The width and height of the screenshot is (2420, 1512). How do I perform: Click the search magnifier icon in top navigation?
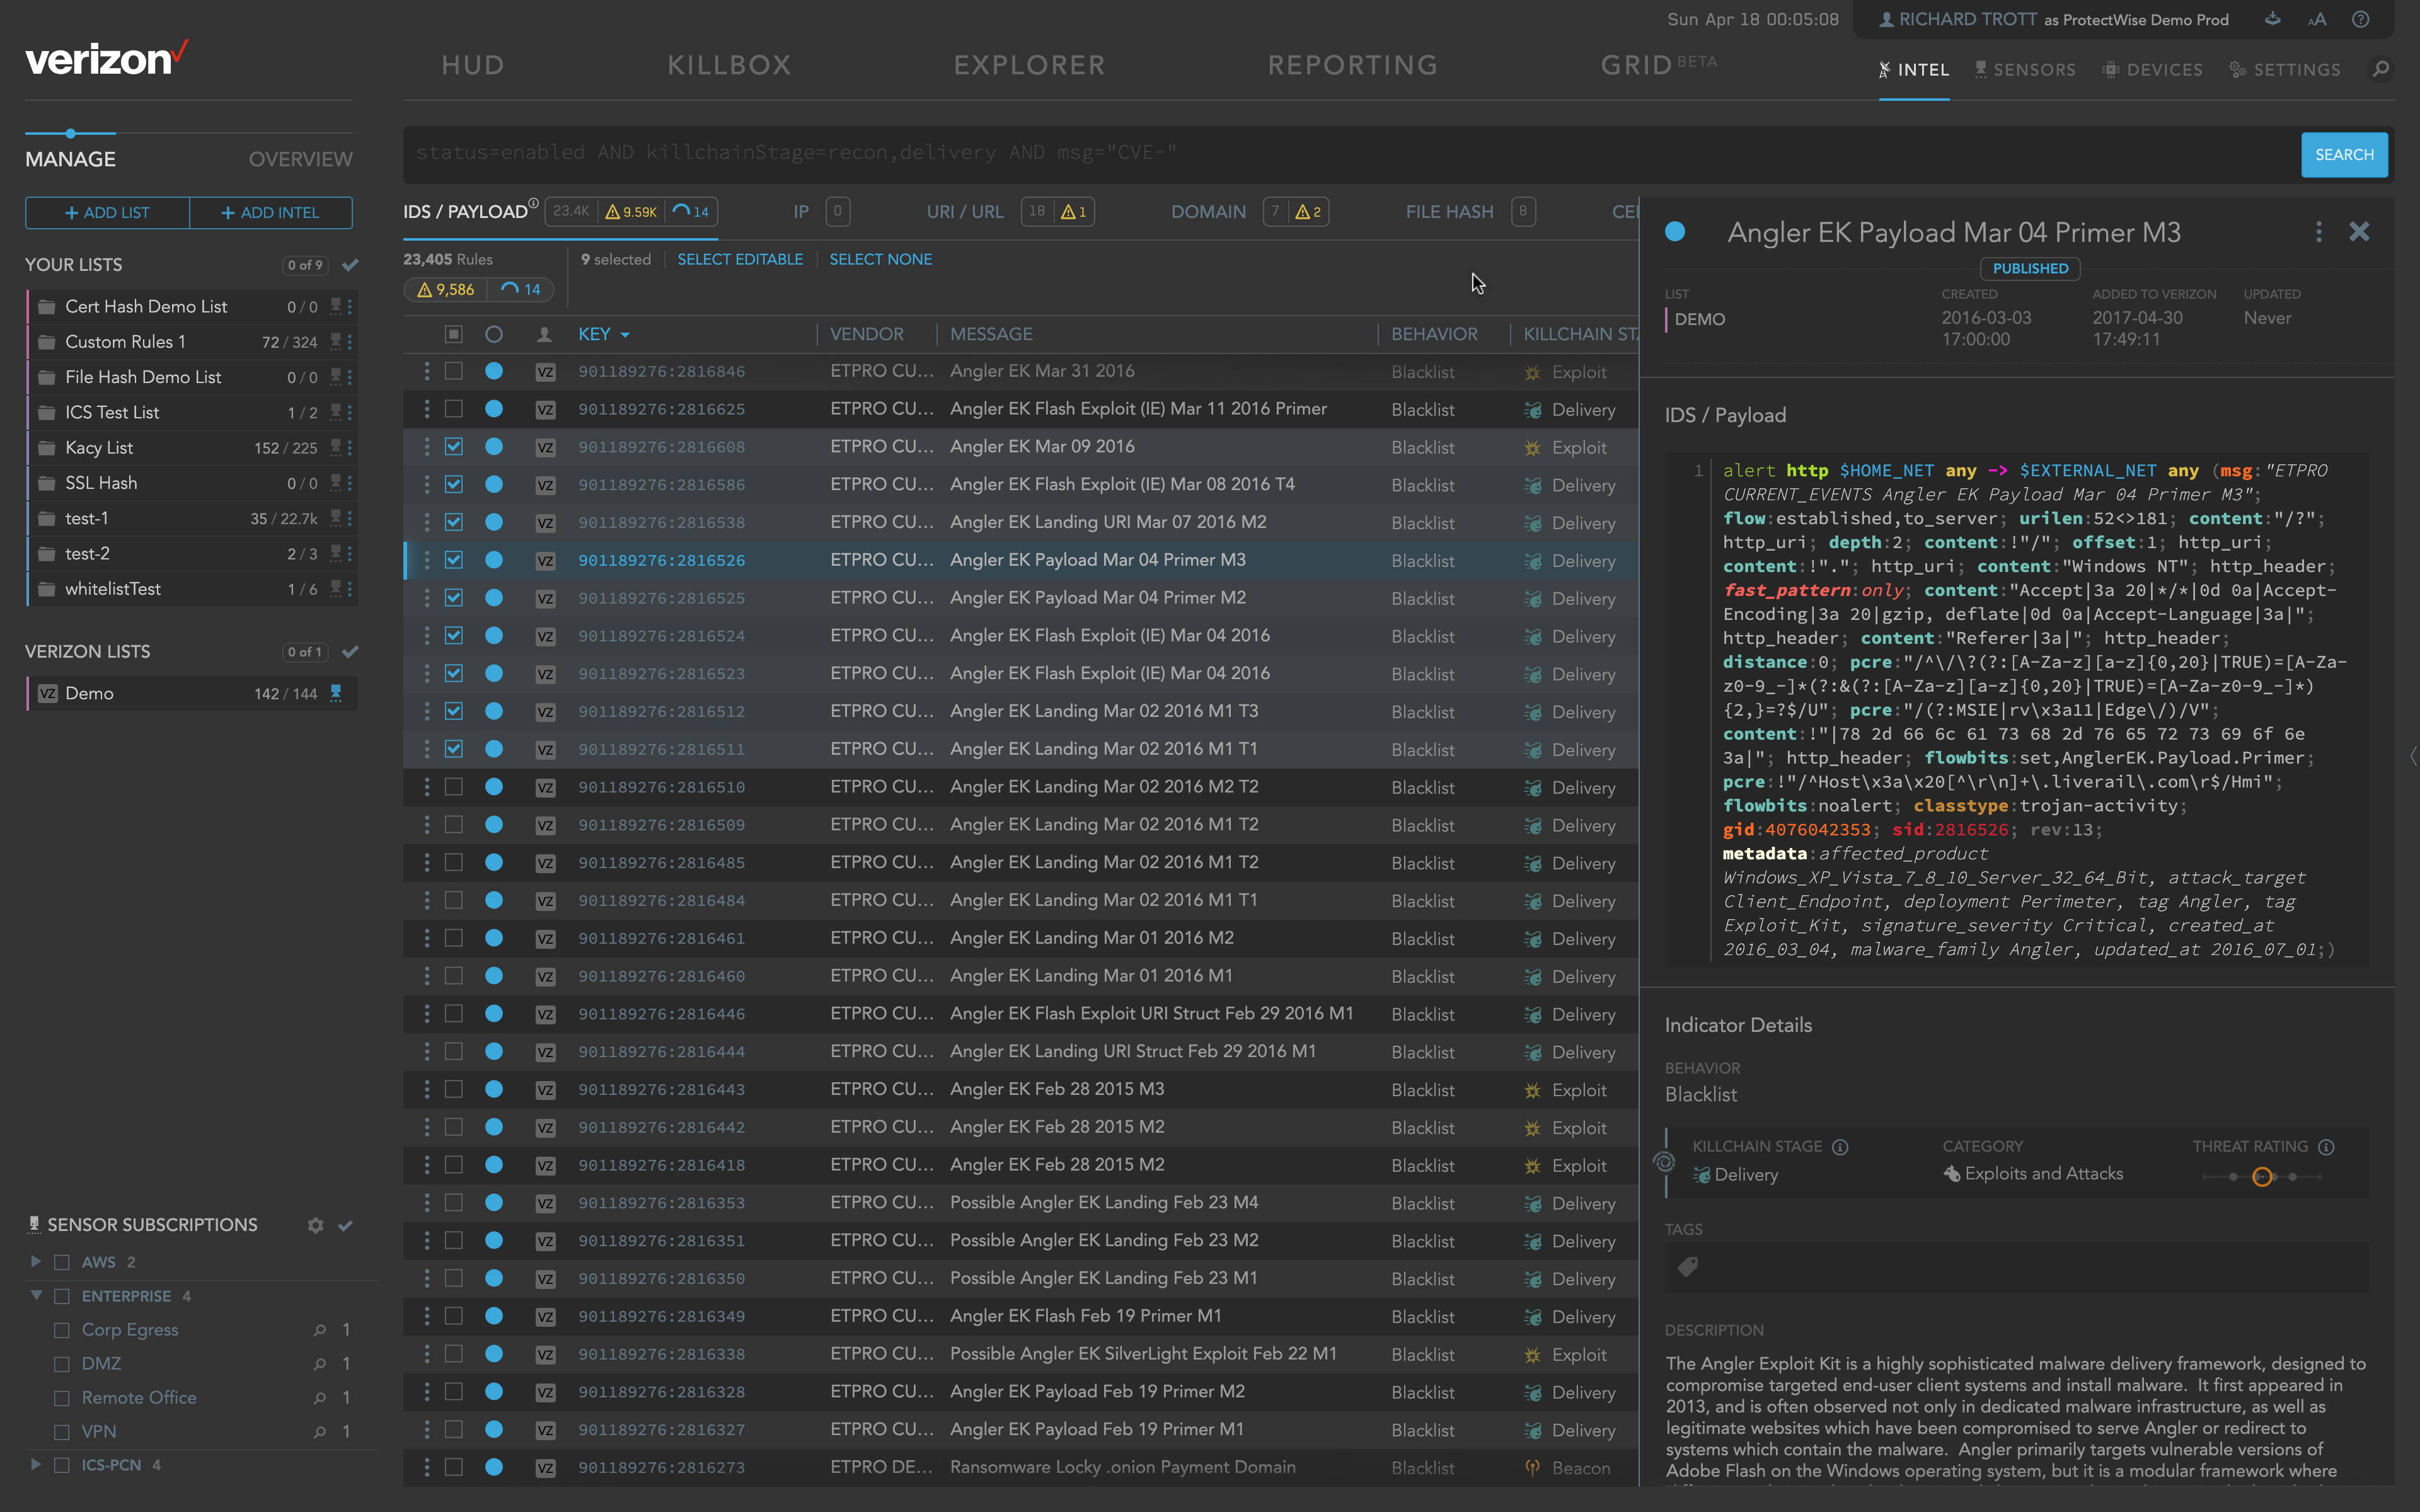[2381, 69]
